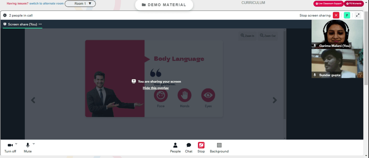Go to next slide arrow
This screenshot has width=369, height=158.
pos(275,100)
